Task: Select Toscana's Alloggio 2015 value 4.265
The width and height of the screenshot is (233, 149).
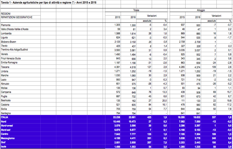Action: coord(182,67)
